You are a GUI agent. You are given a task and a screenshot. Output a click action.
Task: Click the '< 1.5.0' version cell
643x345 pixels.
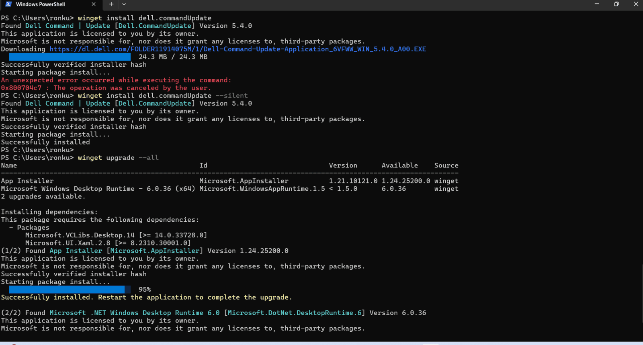point(343,189)
